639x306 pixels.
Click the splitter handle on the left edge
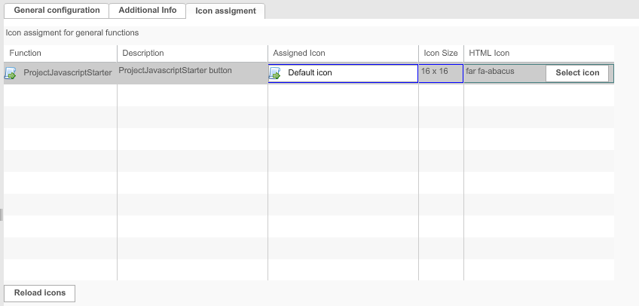pyautogui.click(x=2, y=215)
